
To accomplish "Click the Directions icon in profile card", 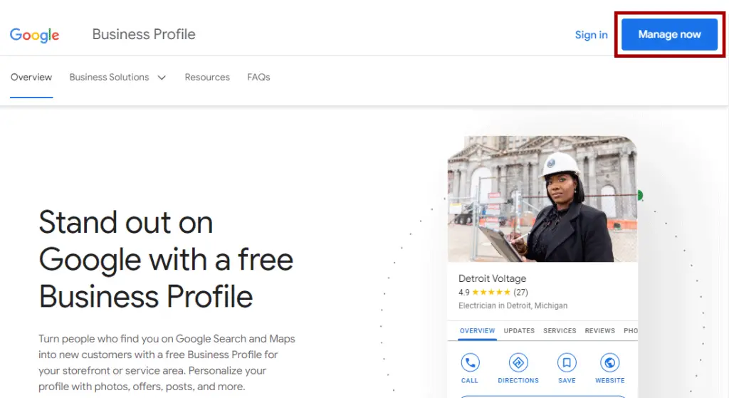I will (518, 362).
